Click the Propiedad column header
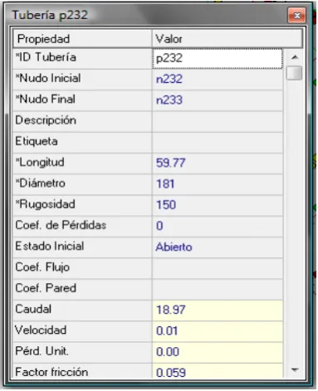 point(82,39)
